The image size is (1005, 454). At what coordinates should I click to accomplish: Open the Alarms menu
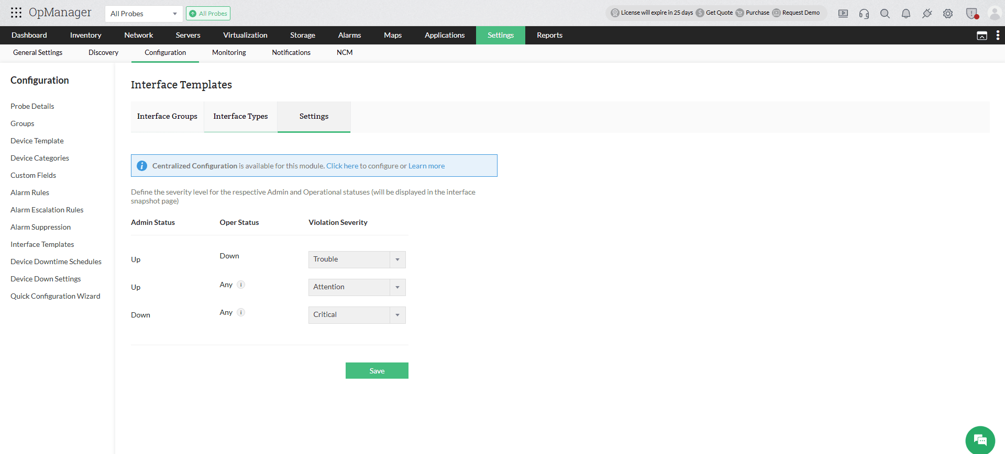(x=349, y=35)
